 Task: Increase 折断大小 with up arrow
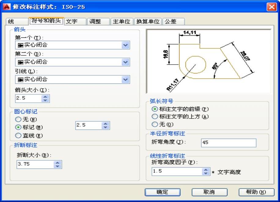(57, 163)
